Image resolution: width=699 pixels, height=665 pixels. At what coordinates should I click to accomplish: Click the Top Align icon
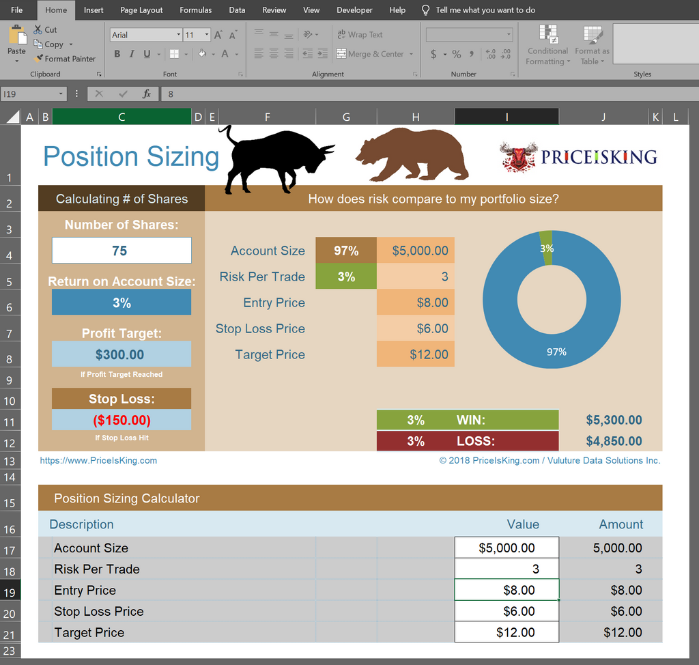click(x=259, y=34)
